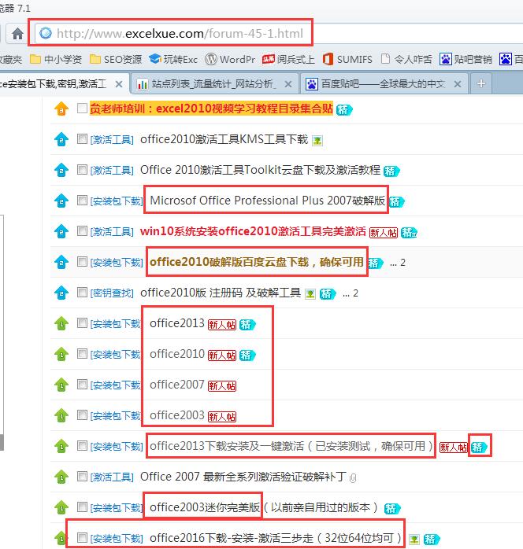This screenshot has width=523, height=549.
Task: Open office2010破解版百度云盘下载 thread
Action: click(257, 262)
